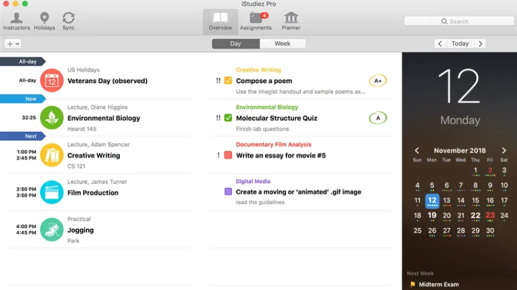Click the Today button
Viewport: 517px width, 290px height.
pyautogui.click(x=460, y=44)
